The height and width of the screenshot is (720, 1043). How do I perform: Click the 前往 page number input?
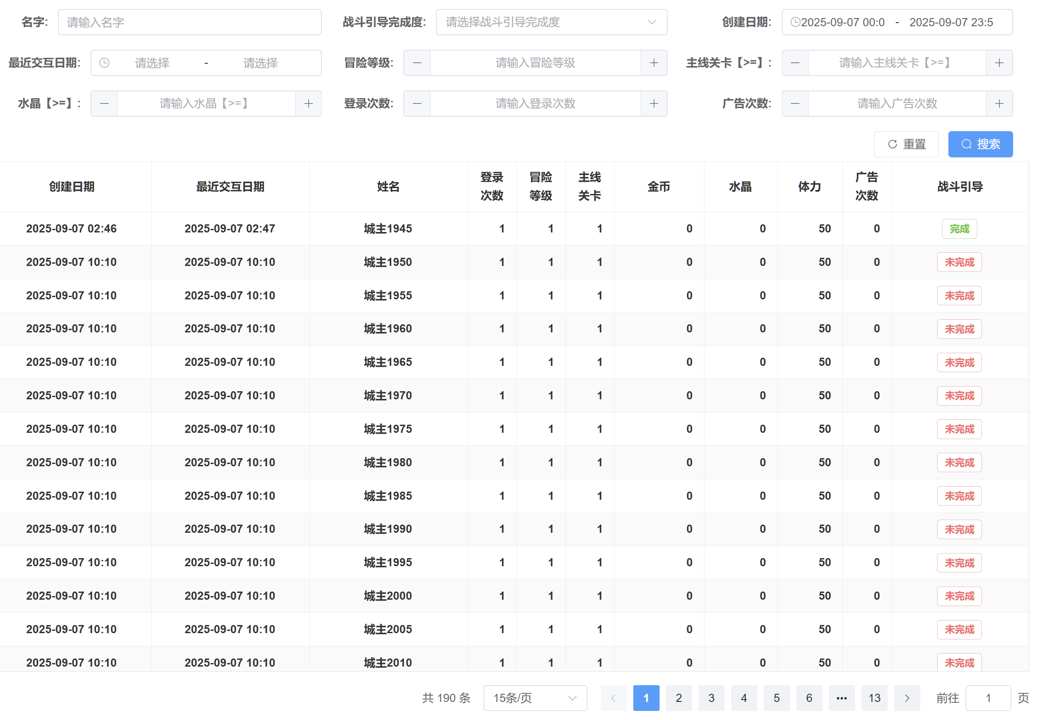click(988, 698)
